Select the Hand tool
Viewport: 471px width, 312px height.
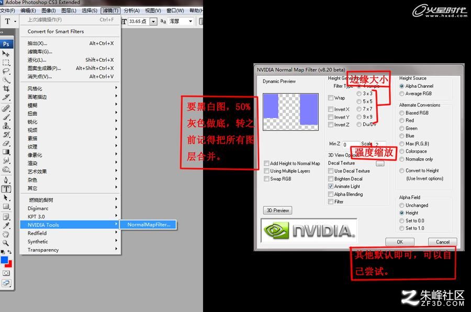(6, 234)
